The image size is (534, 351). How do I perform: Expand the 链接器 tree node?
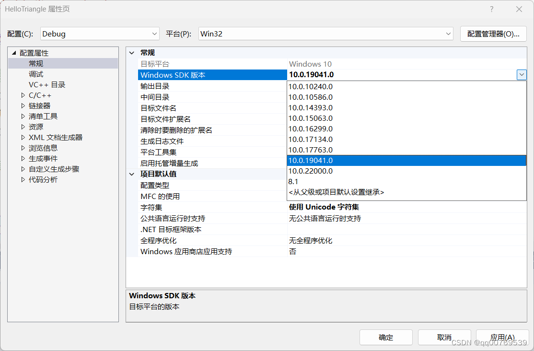(23, 105)
